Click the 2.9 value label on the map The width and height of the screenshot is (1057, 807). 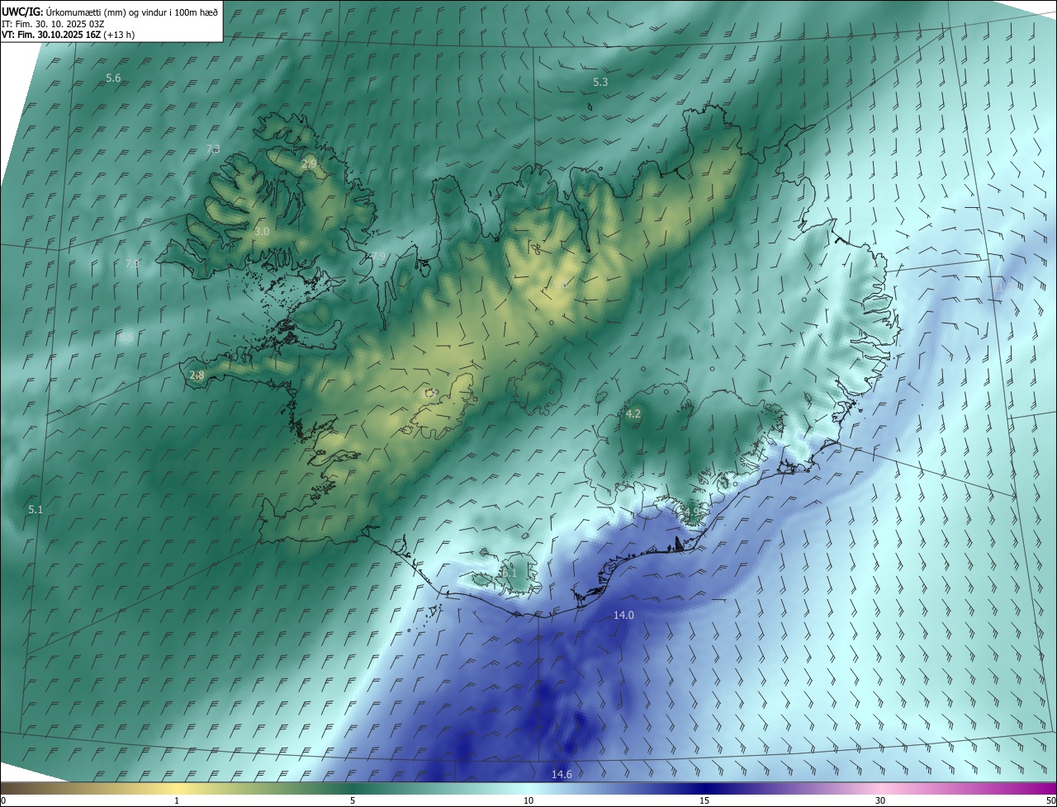310,163
